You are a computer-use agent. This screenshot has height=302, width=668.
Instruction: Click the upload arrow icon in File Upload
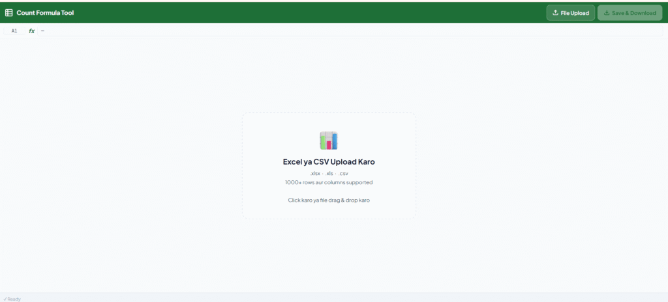click(555, 13)
